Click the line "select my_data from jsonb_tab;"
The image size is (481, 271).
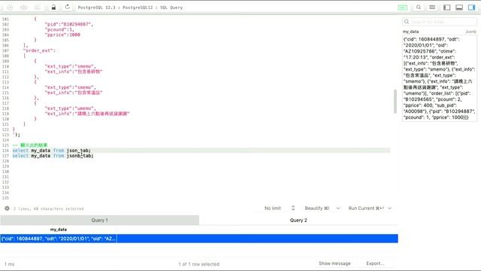[53, 156]
